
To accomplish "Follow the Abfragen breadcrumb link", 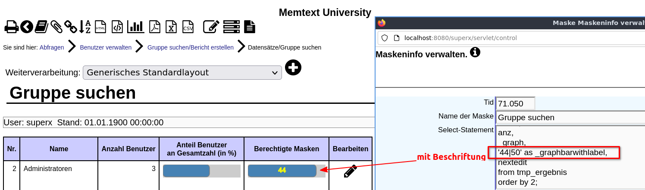I will tap(52, 47).
